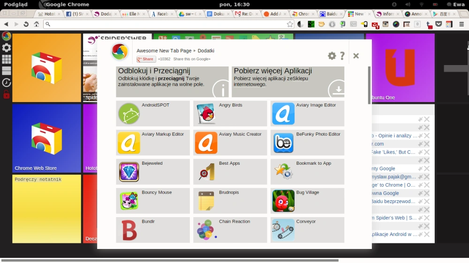Close the Dodatki dialog with the X
Screen dimensions: 469x263
coord(356,56)
